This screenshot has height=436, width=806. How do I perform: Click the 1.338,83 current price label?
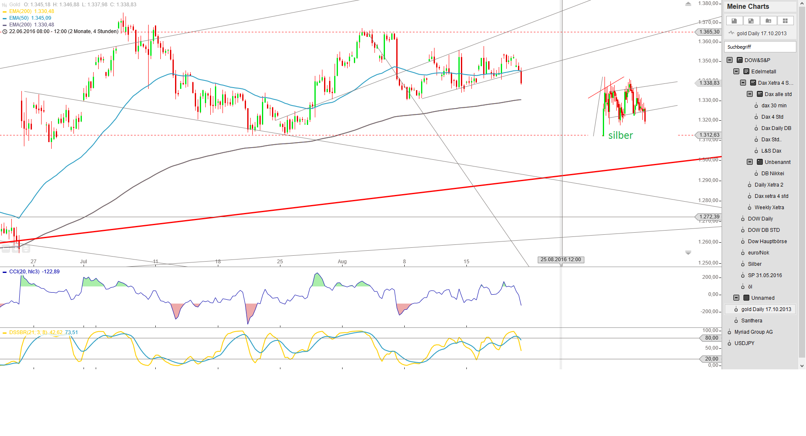[x=709, y=83]
